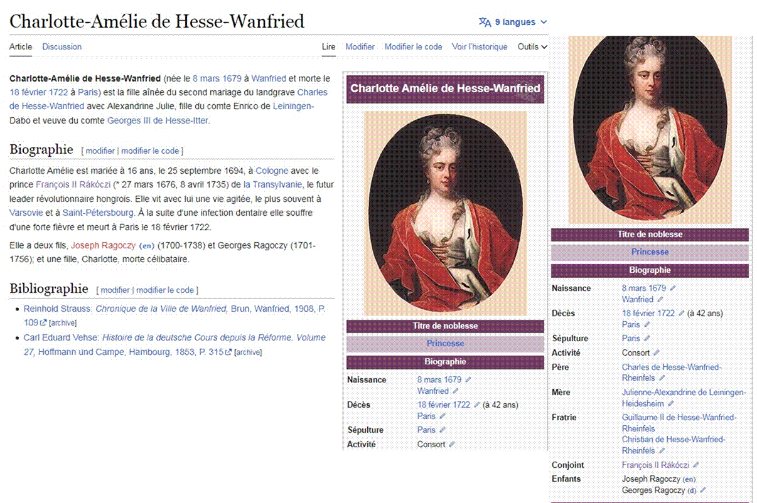Click pencil icon after Consort in right-side infobox
Viewport: 757px width, 503px height.
(657, 352)
